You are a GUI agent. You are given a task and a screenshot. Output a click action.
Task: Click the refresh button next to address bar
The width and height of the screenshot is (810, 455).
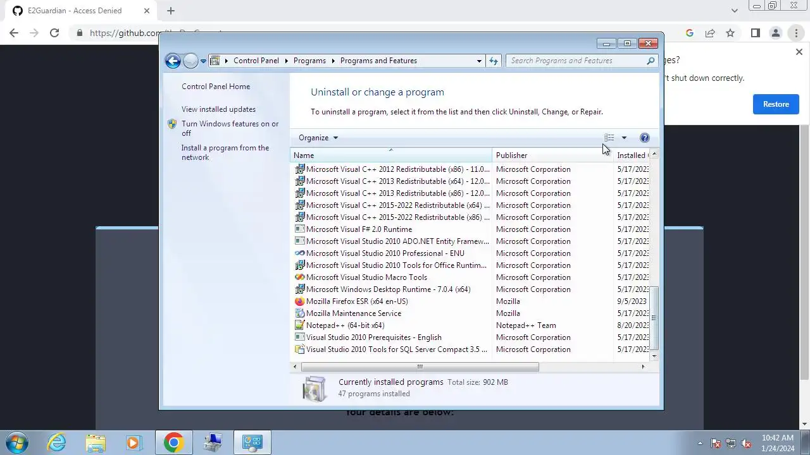pyautogui.click(x=494, y=61)
